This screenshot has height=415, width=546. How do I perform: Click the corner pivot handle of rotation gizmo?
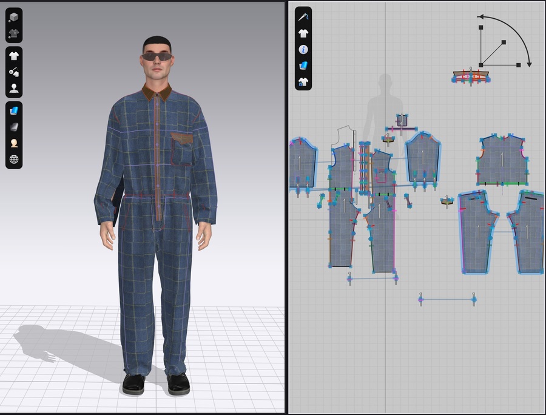coord(481,65)
